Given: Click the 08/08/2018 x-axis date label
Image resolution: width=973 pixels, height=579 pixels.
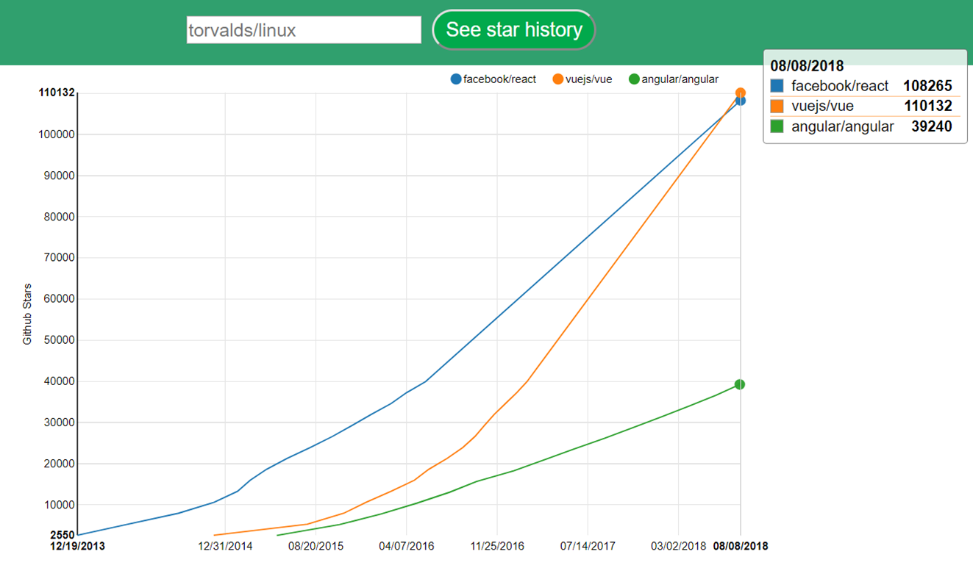Looking at the screenshot, I should tap(741, 546).
